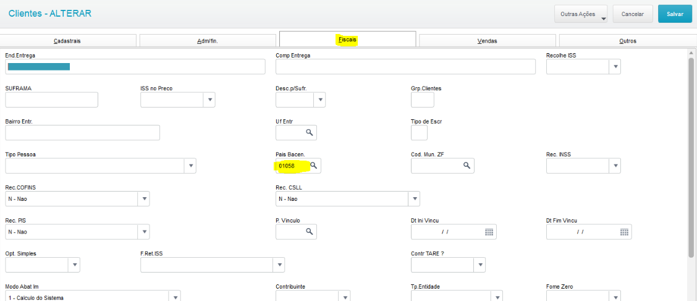Click scrollbar up arrow
The image size is (697, 301).
[x=691, y=52]
